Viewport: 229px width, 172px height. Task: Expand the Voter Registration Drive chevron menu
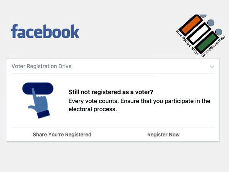tap(212, 67)
